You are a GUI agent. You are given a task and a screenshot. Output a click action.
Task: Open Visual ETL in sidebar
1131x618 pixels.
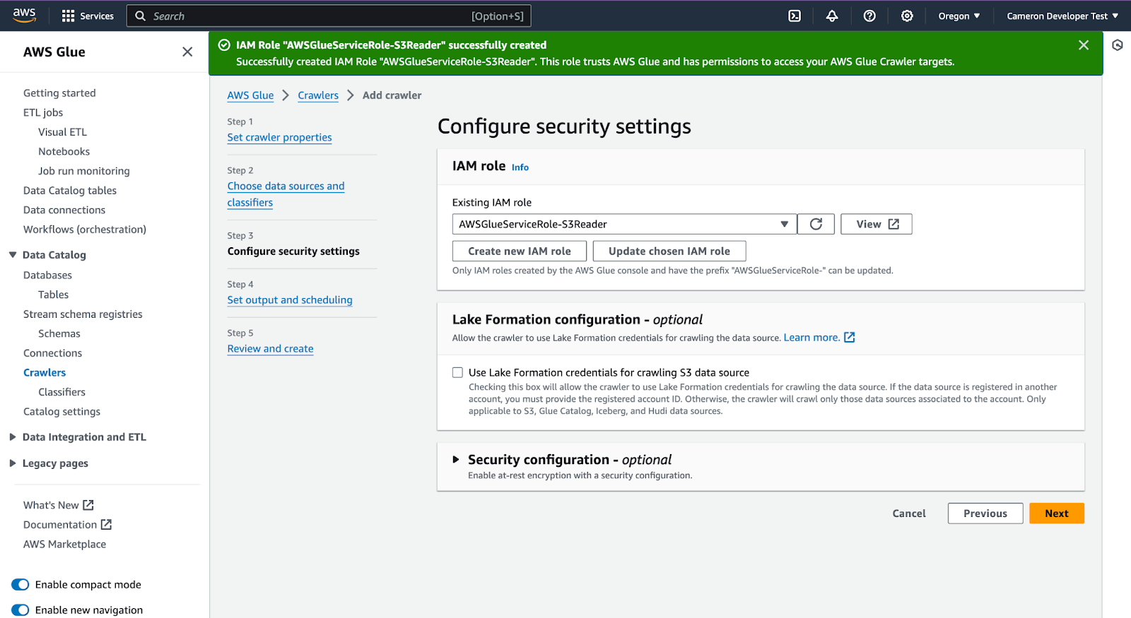tap(62, 131)
